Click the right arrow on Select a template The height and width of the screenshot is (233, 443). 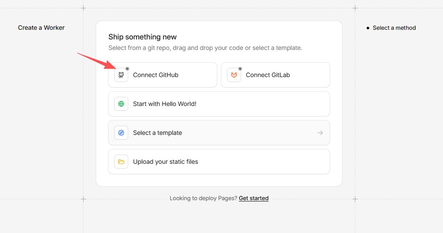320,133
